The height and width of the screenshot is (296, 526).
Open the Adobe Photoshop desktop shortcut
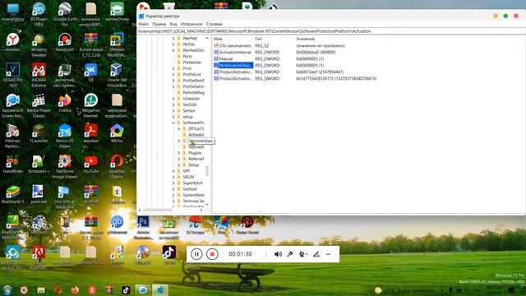[143, 228]
